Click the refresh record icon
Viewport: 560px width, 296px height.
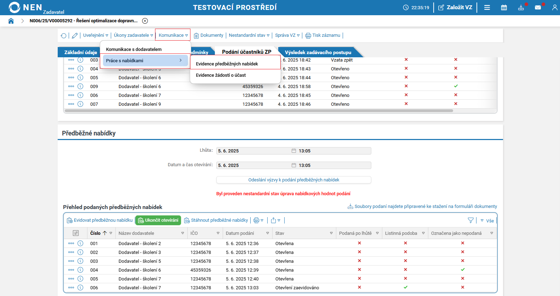[x=63, y=35]
